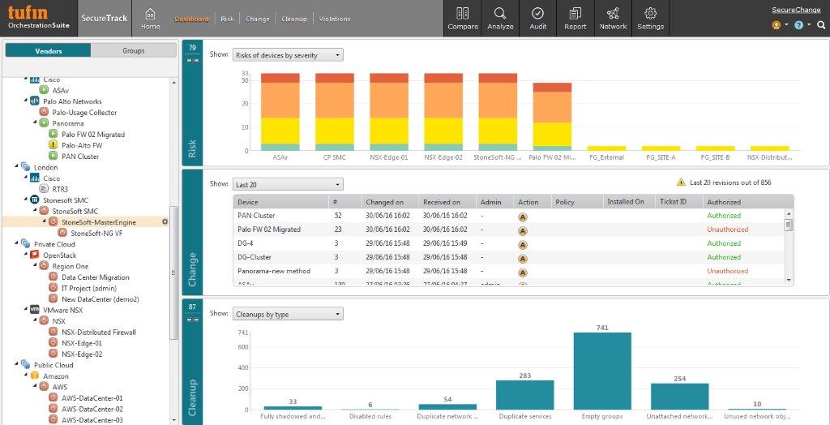Select the Vendors view toggle

click(48, 50)
